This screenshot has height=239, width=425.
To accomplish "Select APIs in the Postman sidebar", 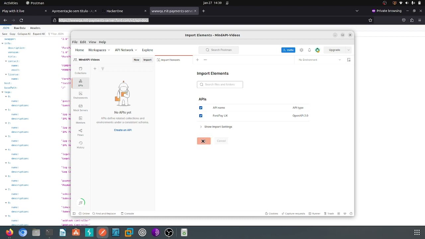I will (80, 83).
